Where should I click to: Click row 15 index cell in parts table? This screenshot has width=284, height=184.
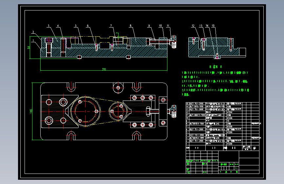pos(187,103)
